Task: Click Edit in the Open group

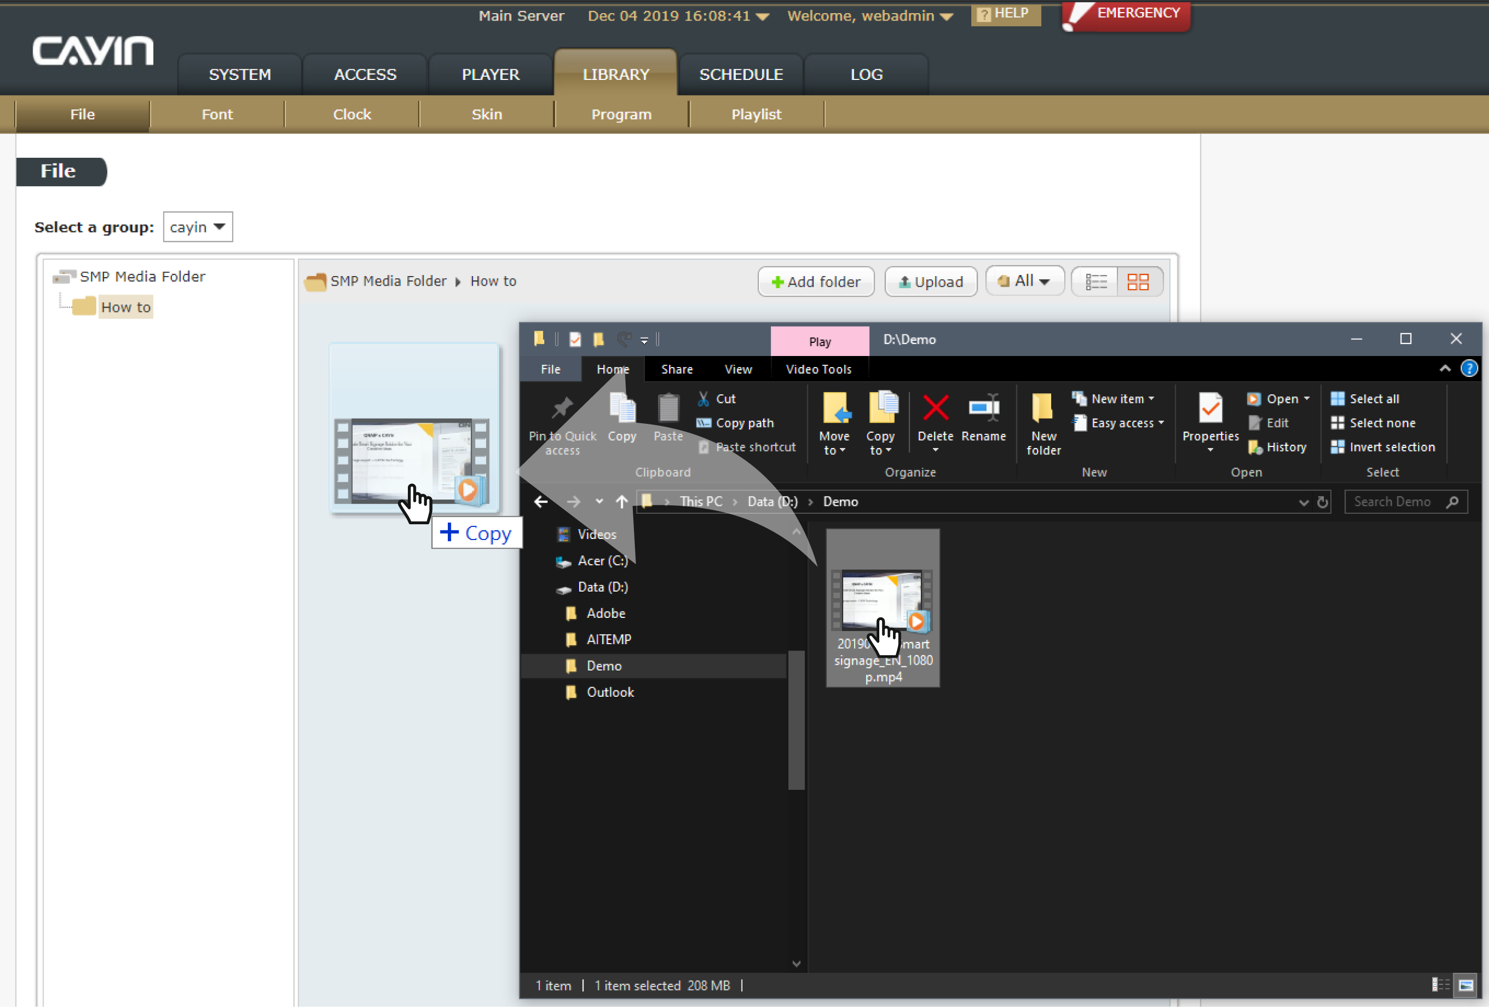Action: [1268, 423]
